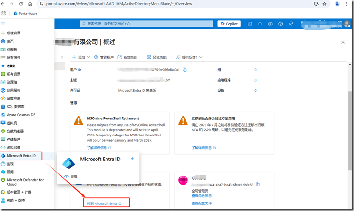Open the Cloud Shell icon
Screen dimensions: 354x211
pyautogui.click(x=250, y=24)
